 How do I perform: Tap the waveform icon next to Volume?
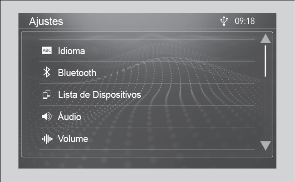click(47, 139)
